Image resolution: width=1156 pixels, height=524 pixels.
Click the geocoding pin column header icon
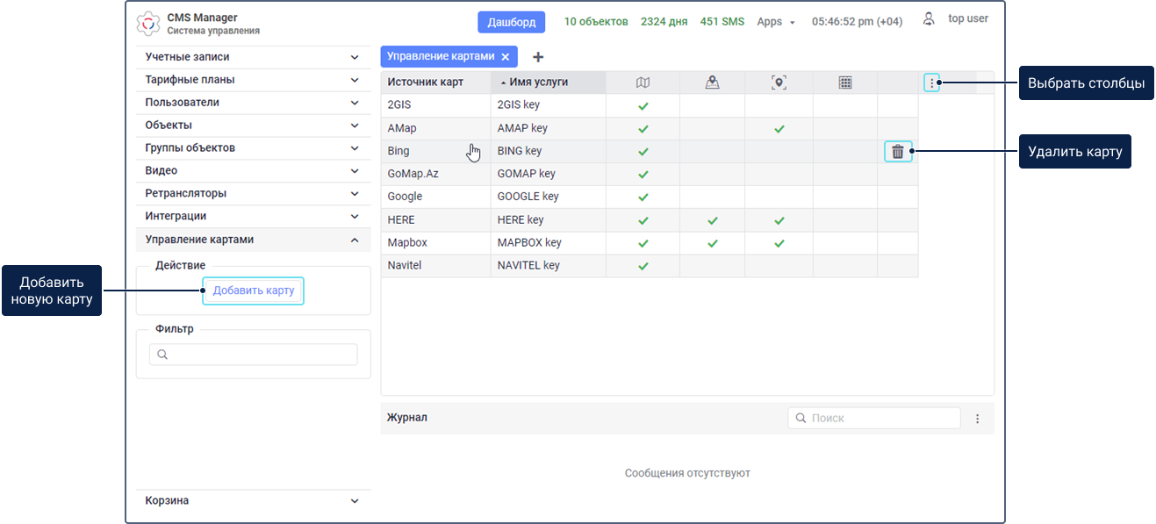[x=779, y=83]
